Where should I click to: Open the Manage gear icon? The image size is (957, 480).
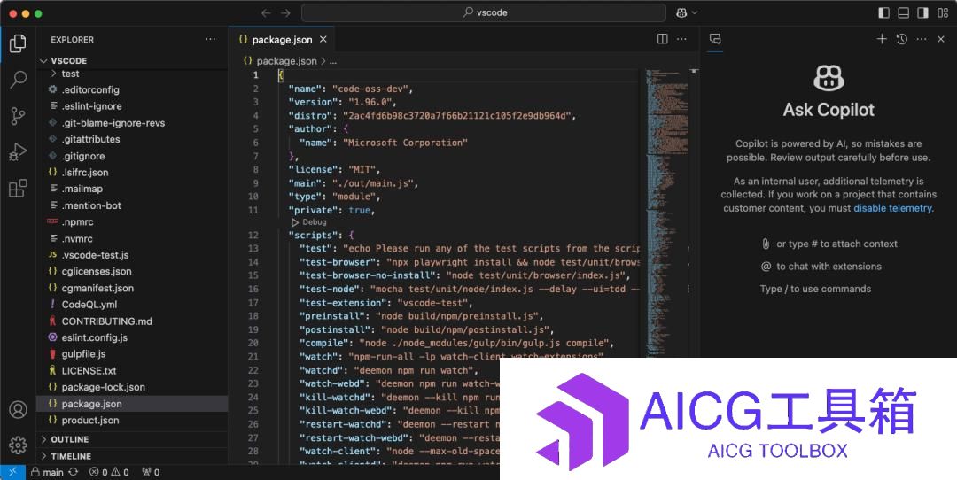tap(19, 445)
